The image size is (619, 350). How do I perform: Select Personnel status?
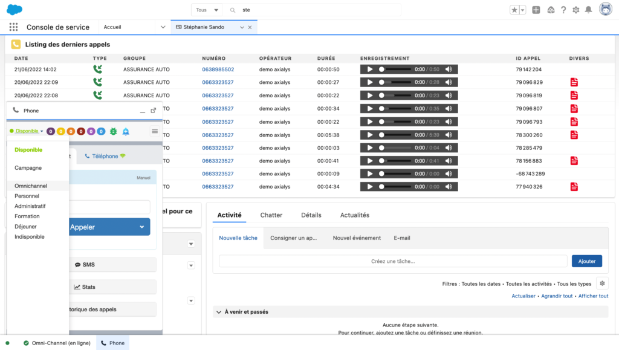27,196
